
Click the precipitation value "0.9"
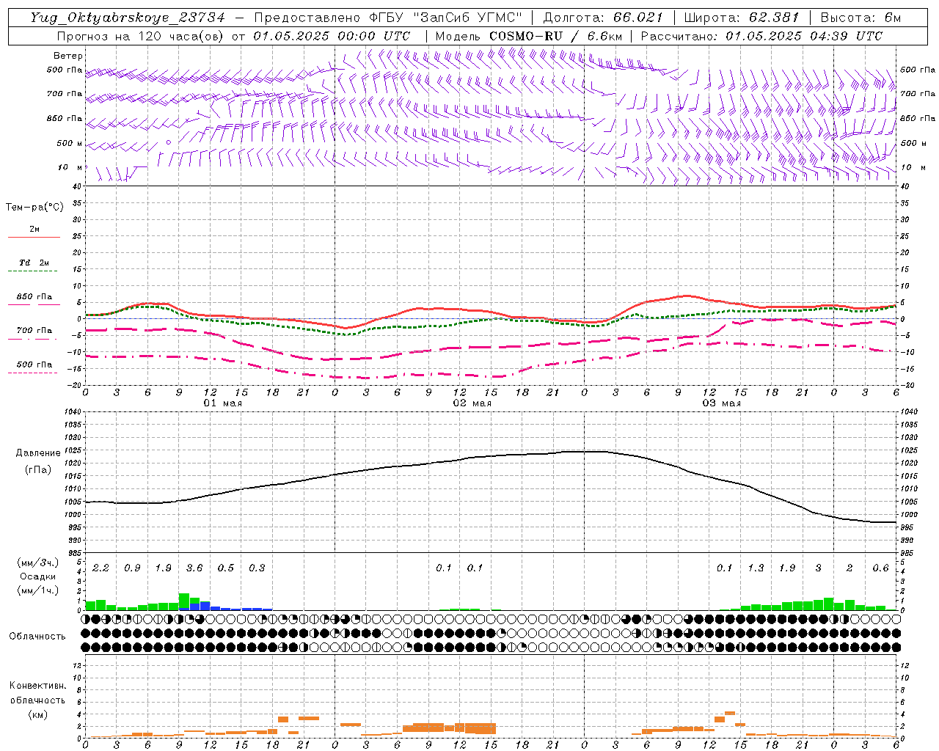coord(132,568)
